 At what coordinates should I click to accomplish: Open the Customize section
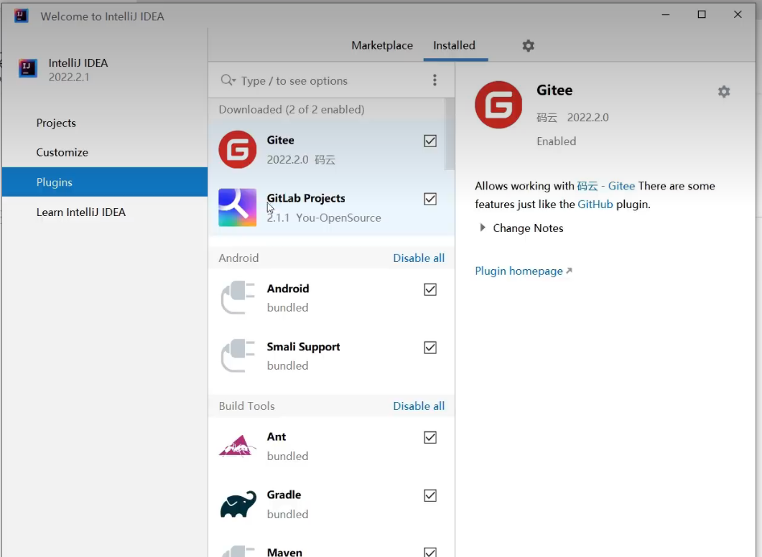point(62,152)
